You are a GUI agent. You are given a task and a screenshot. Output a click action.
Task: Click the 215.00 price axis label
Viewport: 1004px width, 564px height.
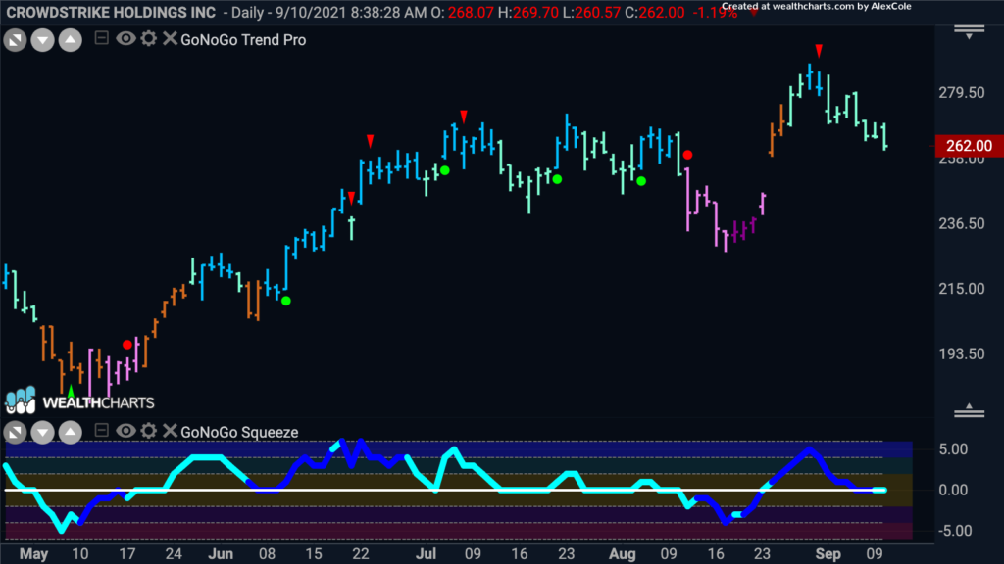point(962,289)
